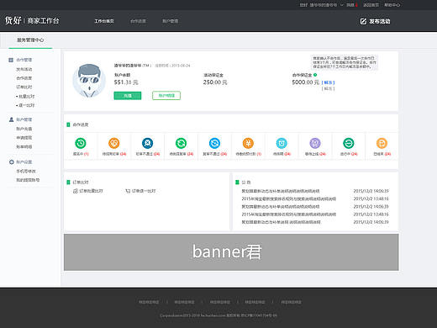The height and width of the screenshot is (328, 437).
Task: Click the 账户管理 person icon in the sidebar
Action: click(x=11, y=119)
